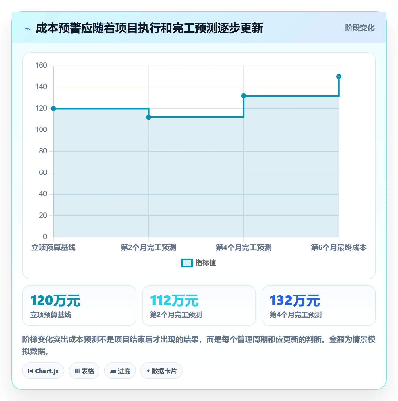The image size is (398, 401).
Task: Click the grid icon in the 表格 tag
Action: tap(77, 371)
